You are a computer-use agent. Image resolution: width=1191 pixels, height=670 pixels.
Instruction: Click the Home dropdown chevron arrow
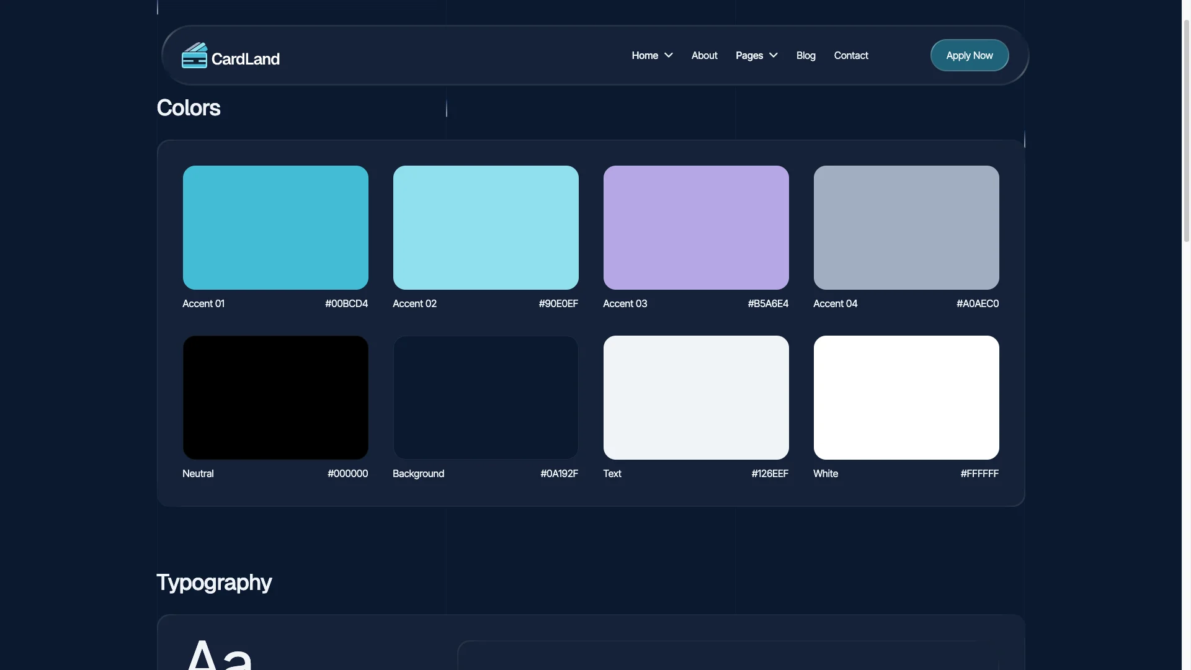[668, 55]
